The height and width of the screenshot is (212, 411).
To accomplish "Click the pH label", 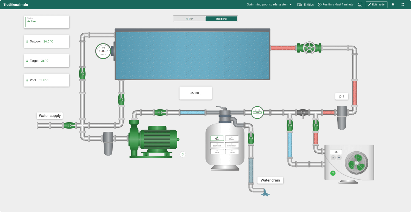I will [342, 96].
